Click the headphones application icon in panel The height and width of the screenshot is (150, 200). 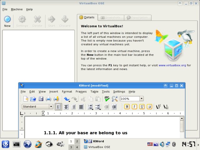49,144
